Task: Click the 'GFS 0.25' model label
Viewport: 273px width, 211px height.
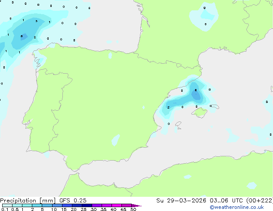Action: pos(73,201)
